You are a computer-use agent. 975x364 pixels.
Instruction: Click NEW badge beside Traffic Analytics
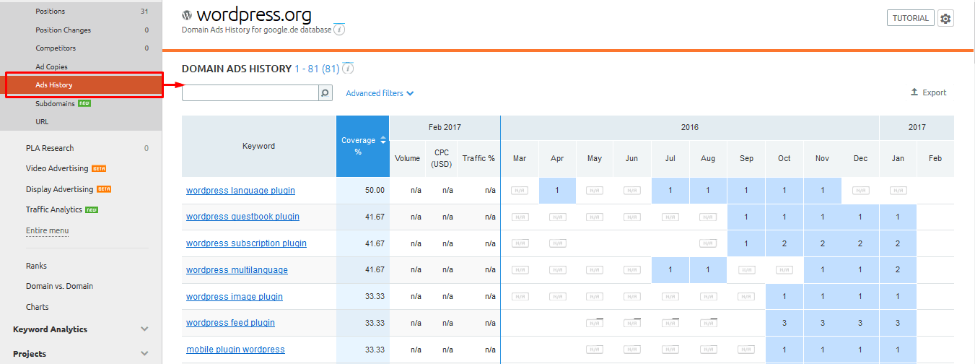[92, 209]
